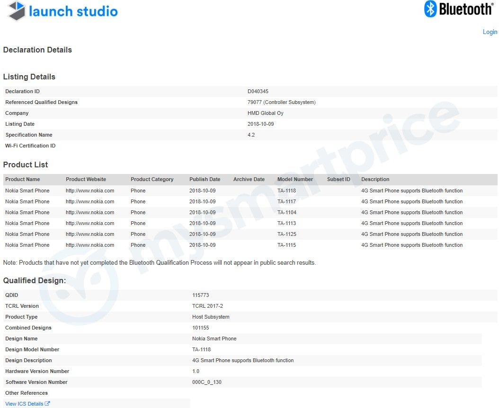Viewport: 499px width, 408px height.
Task: Click the Product Website column header
Action: 86,179
